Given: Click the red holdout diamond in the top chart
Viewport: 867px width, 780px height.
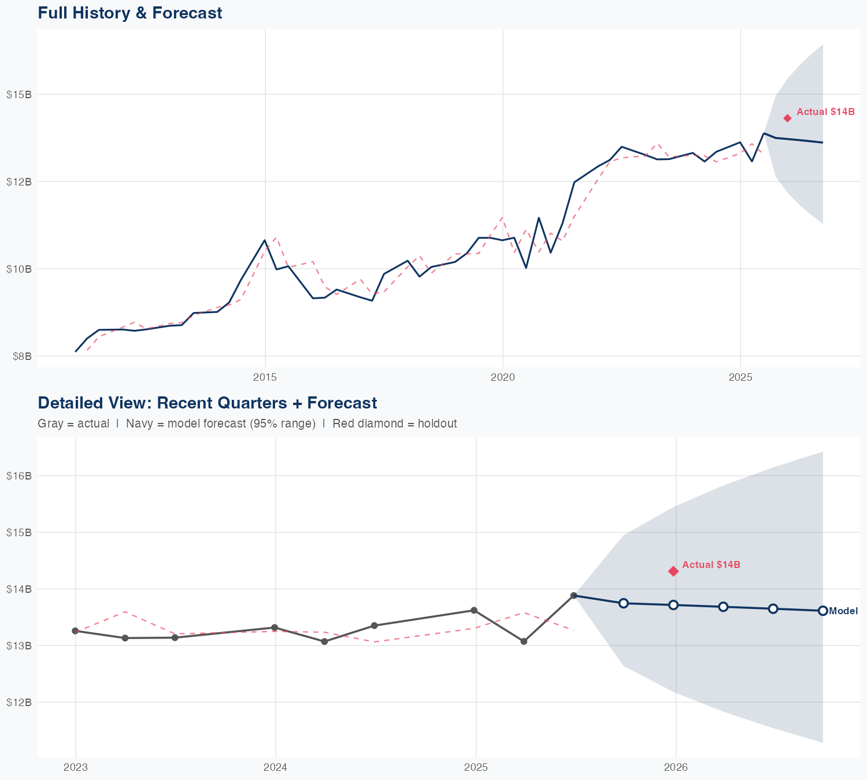Looking at the screenshot, I should coord(787,118).
